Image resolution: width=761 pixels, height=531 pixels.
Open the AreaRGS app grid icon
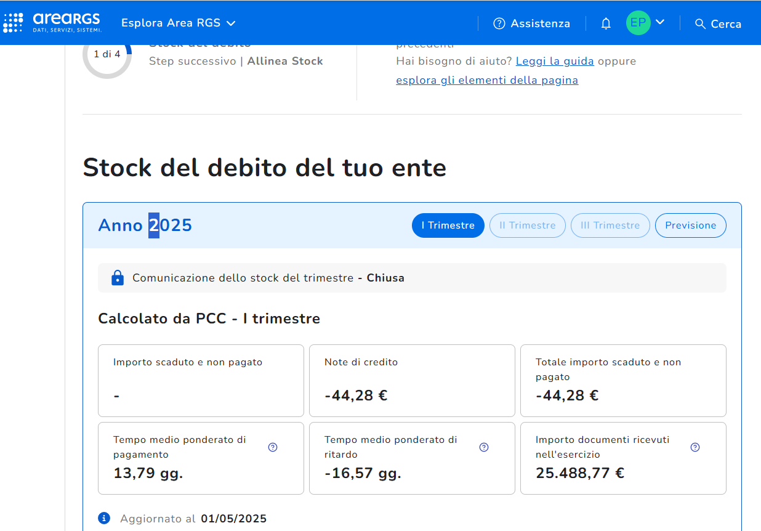coord(14,23)
